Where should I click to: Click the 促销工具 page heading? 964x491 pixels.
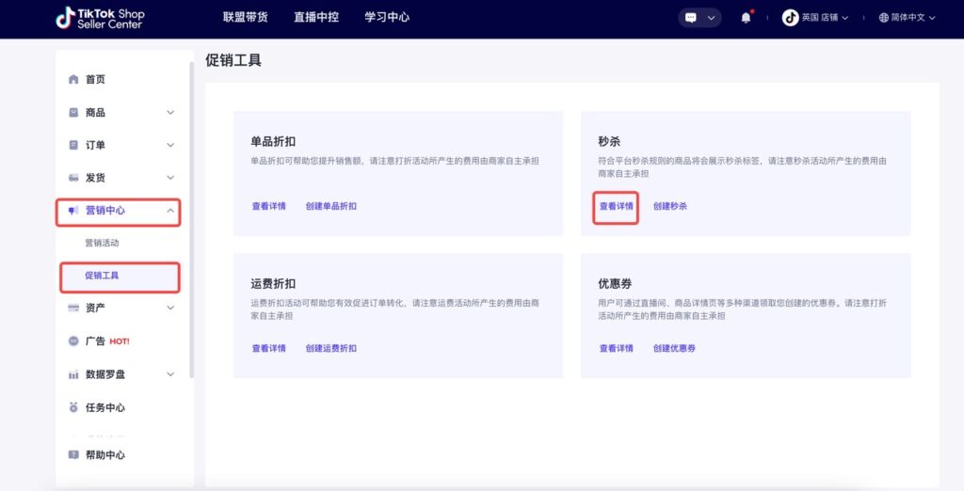click(x=233, y=60)
